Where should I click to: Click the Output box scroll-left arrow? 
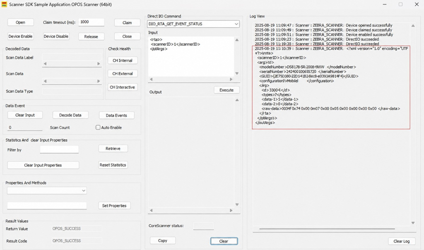tap(151, 210)
